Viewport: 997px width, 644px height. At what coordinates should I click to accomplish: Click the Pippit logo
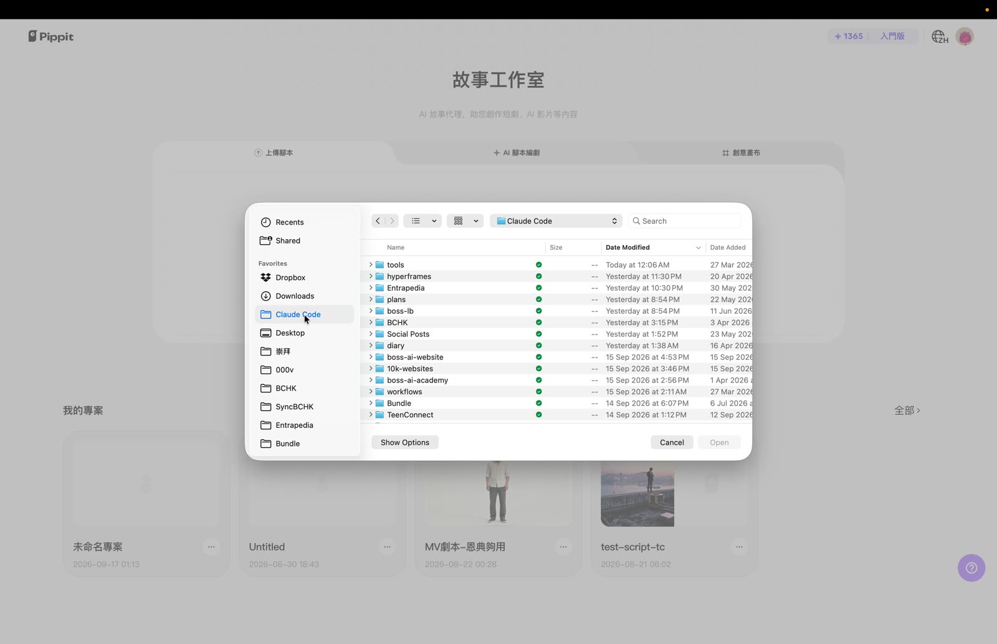click(50, 37)
